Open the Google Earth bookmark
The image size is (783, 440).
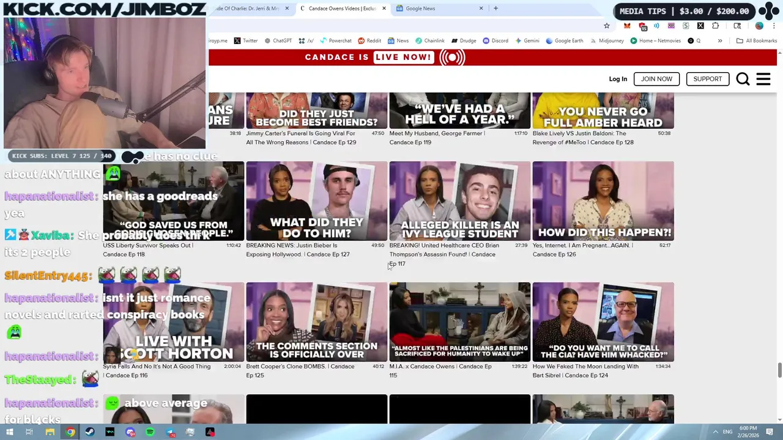565,41
